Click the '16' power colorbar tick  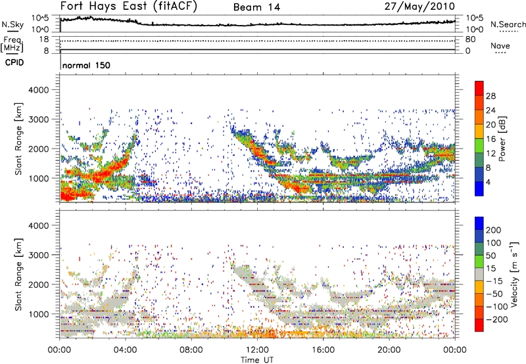pyautogui.click(x=490, y=139)
